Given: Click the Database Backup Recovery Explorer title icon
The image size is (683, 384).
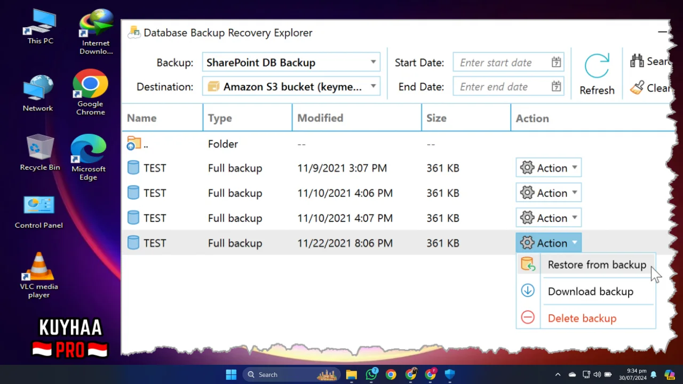Looking at the screenshot, I should [133, 32].
